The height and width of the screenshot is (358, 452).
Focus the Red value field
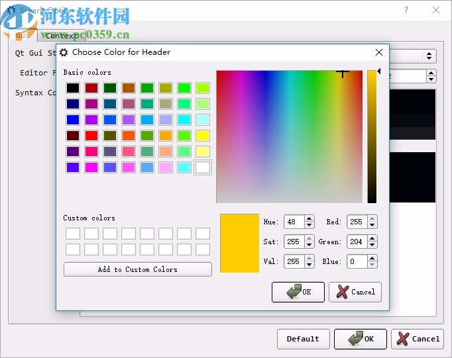pos(357,222)
